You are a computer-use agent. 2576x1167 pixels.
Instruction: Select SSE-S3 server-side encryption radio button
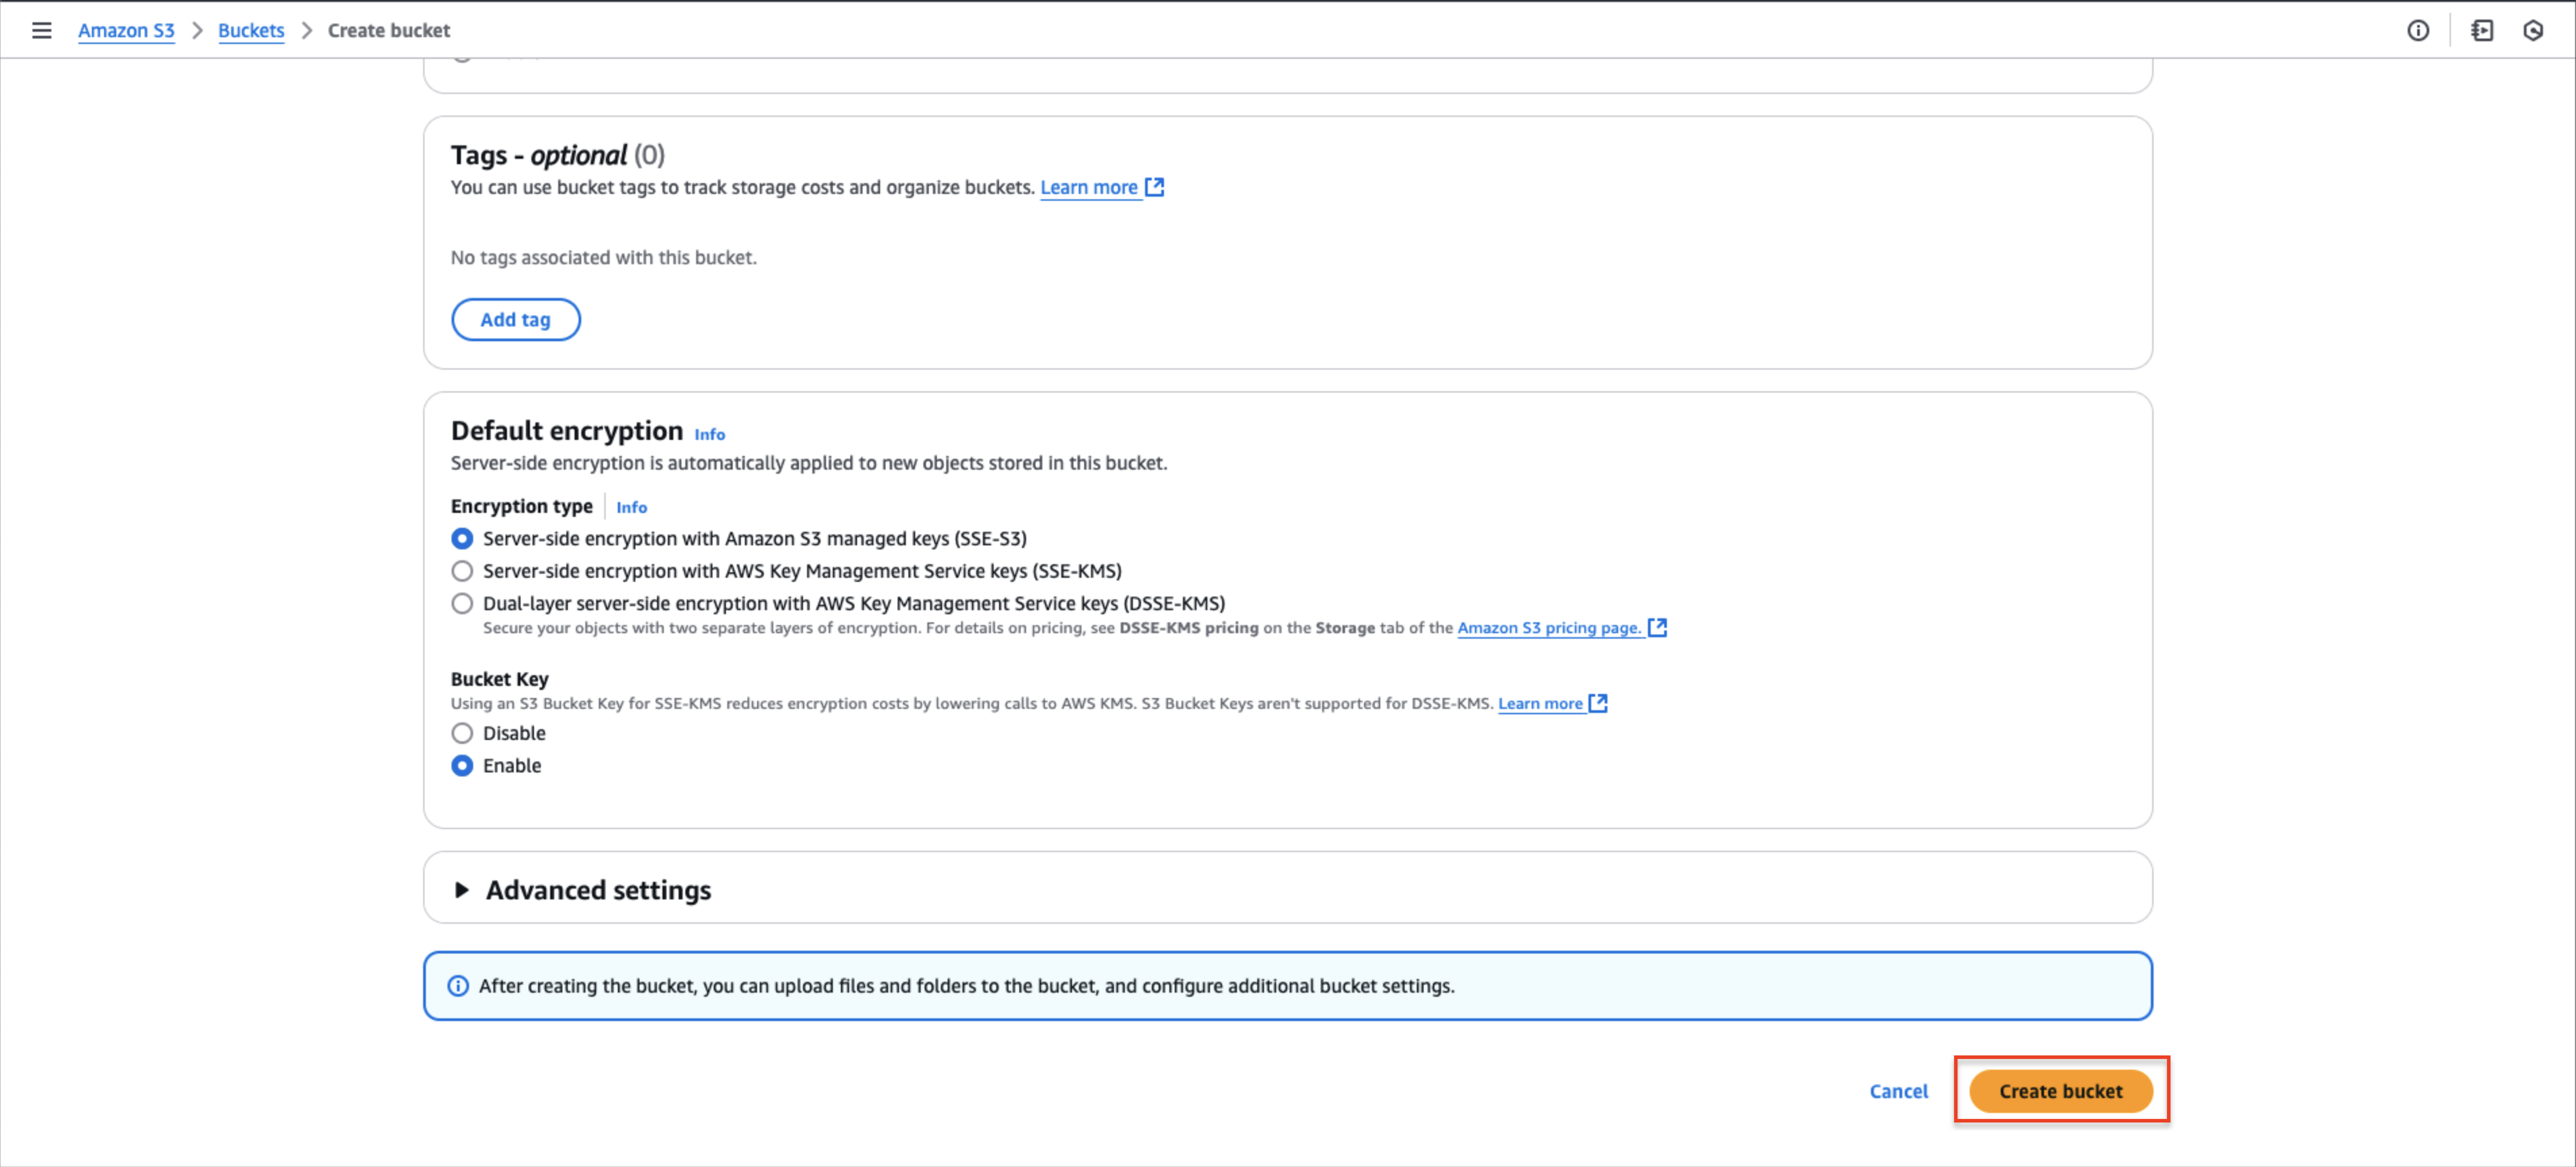pyautogui.click(x=462, y=539)
